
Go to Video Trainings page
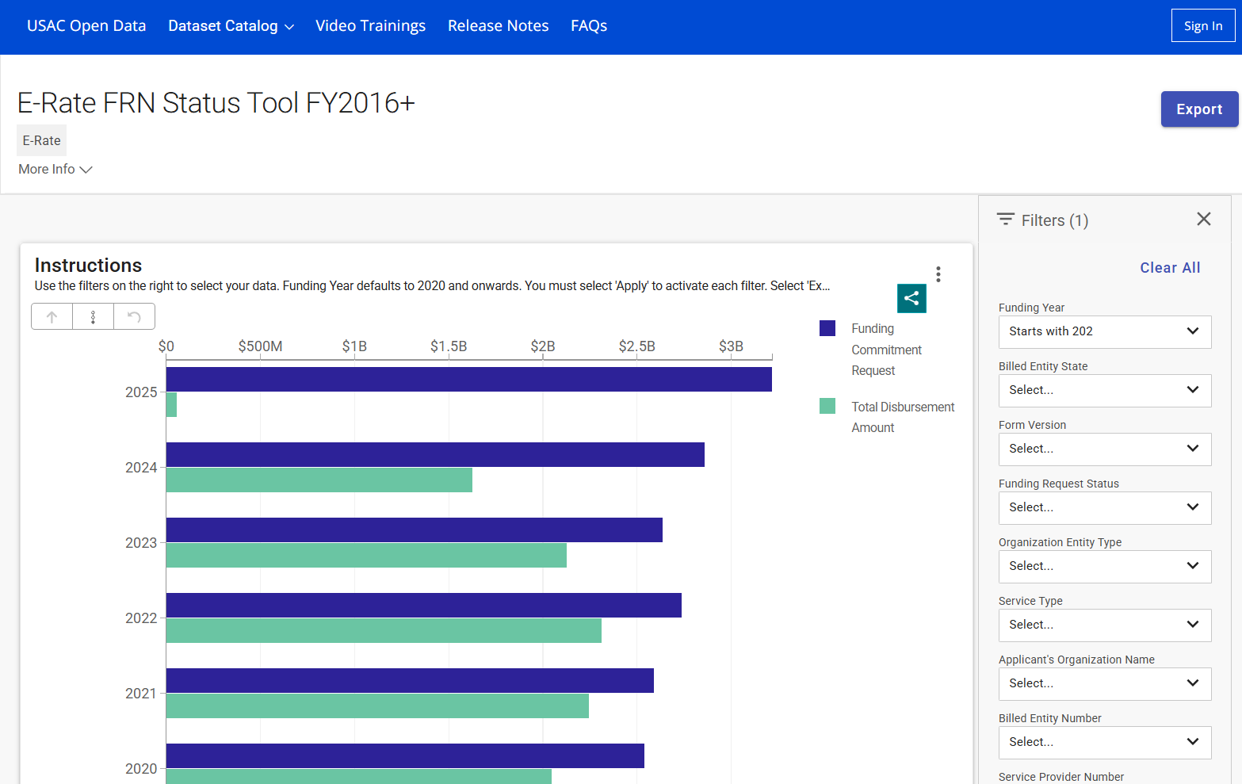(370, 26)
